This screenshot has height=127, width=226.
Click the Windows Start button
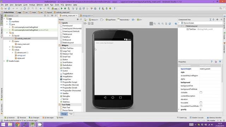[3, 125]
